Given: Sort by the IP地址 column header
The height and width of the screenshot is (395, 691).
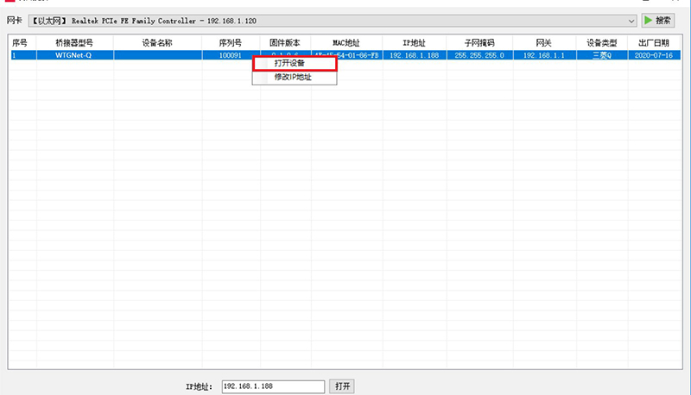Looking at the screenshot, I should click(415, 41).
